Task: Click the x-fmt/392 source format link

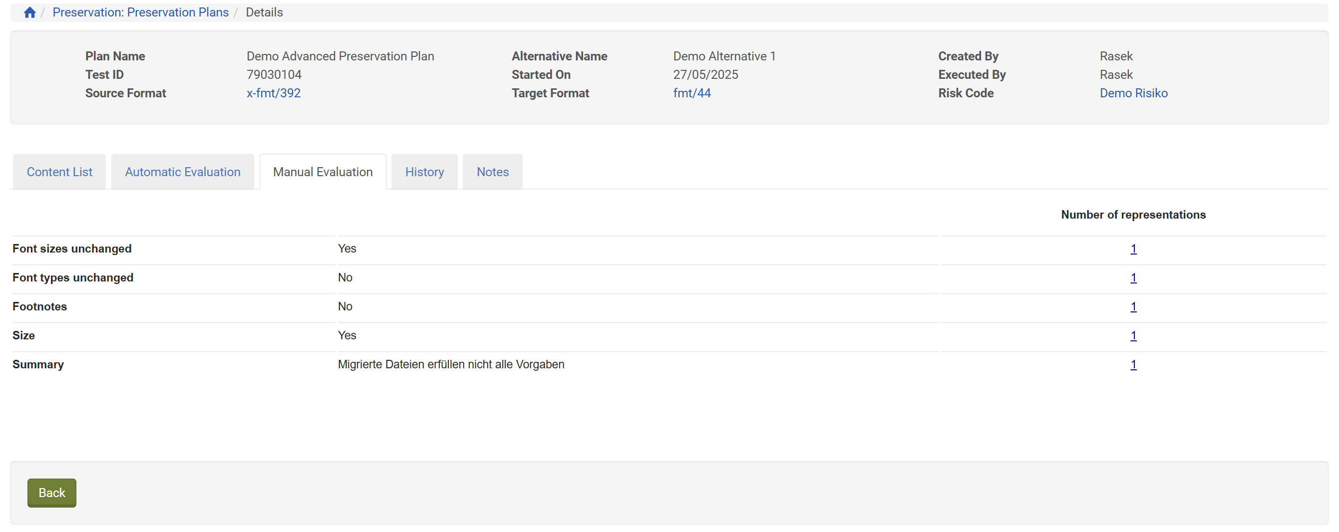Action: [x=274, y=93]
